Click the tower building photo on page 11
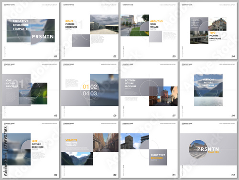The height and width of the screenshot is (180, 239). point(135,141)
